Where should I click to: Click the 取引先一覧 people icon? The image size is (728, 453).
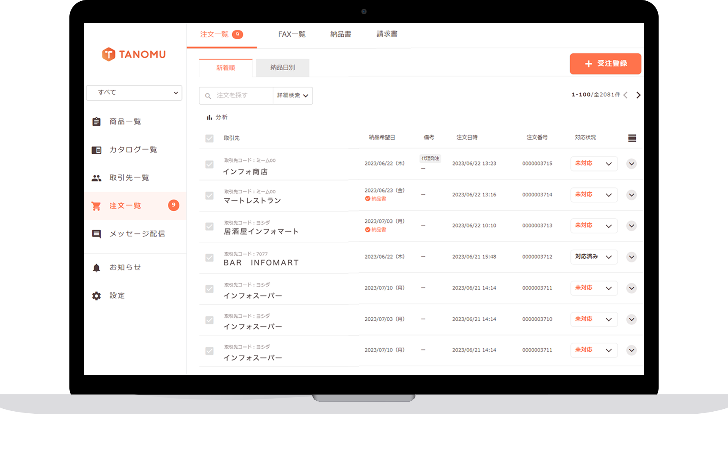click(96, 178)
